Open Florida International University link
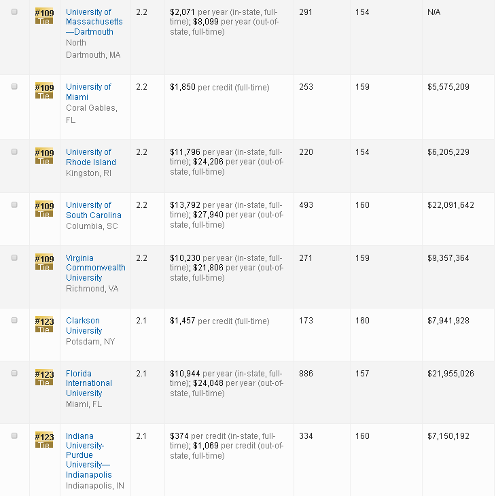 [x=88, y=383]
